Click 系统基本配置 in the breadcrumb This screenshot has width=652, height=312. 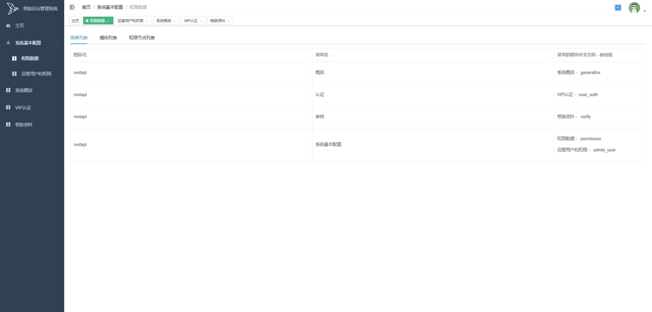(110, 7)
